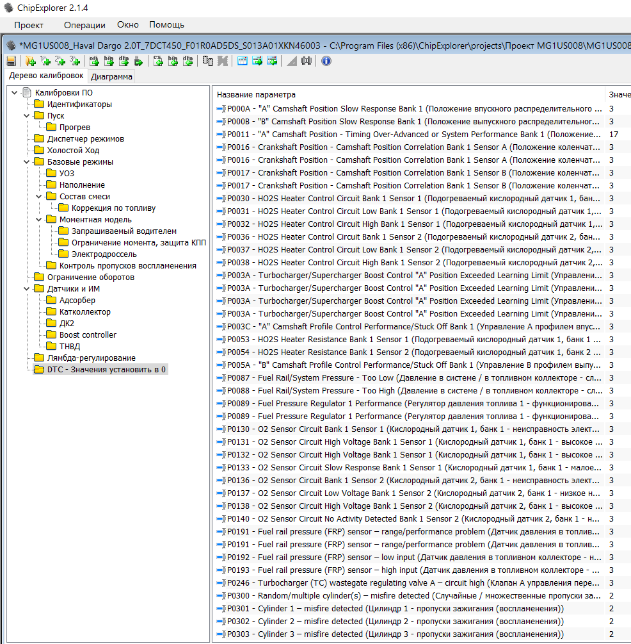Click the blue info icon in toolbar
This screenshot has width=631, height=644.
tap(326, 61)
